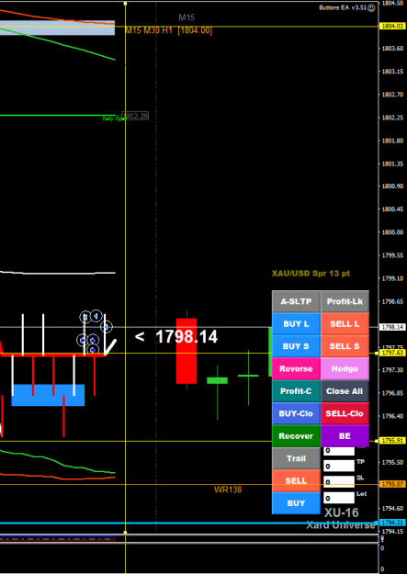Click the pink Reverse button

[296, 368]
